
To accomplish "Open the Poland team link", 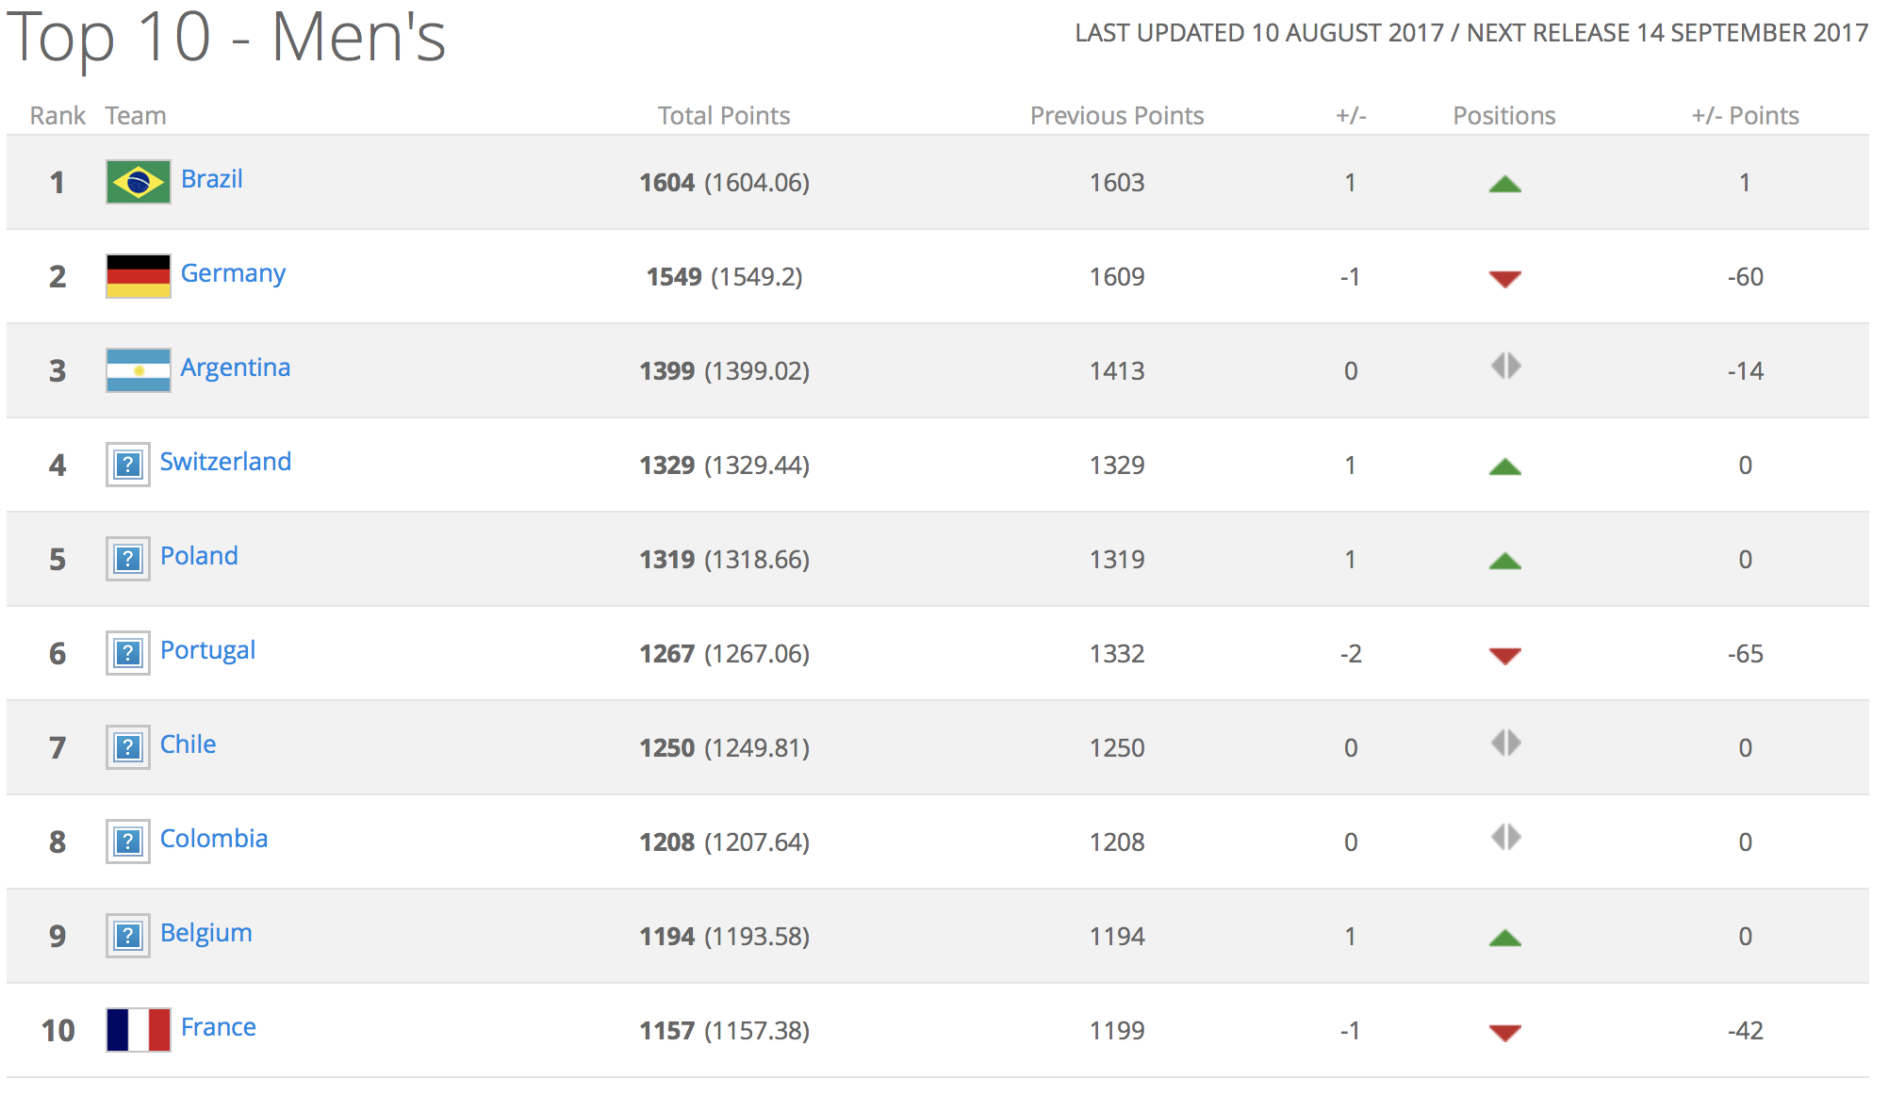I will [199, 556].
